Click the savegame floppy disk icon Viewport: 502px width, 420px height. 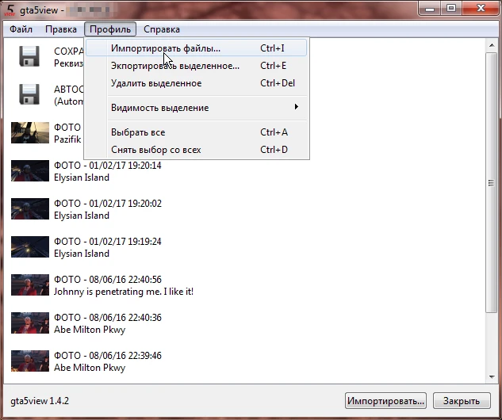[29, 56]
